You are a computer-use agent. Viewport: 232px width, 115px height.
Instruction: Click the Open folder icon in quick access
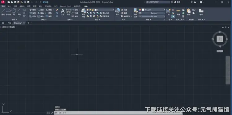12,2
